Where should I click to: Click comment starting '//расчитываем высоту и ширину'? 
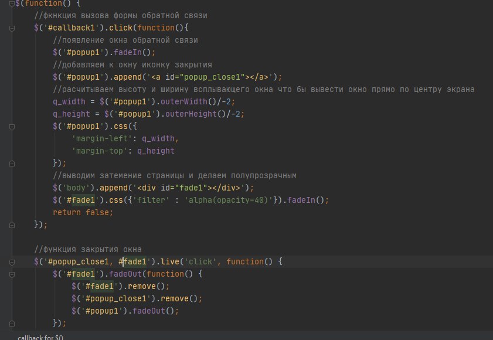click(264, 89)
